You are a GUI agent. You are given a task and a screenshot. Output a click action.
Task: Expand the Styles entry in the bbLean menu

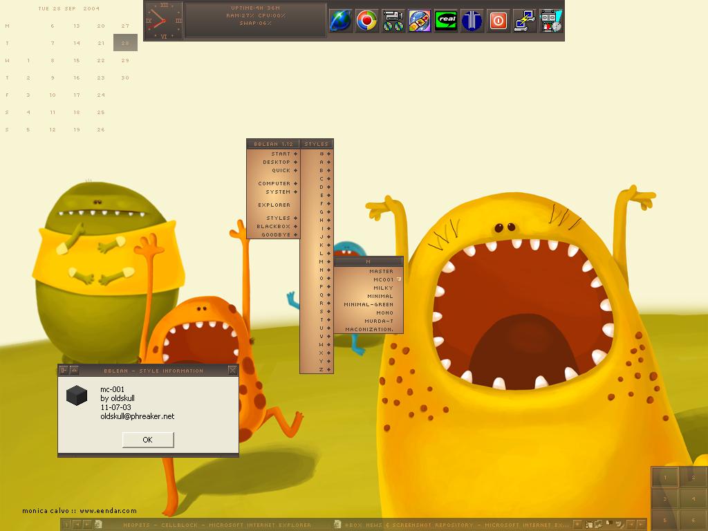click(x=273, y=218)
